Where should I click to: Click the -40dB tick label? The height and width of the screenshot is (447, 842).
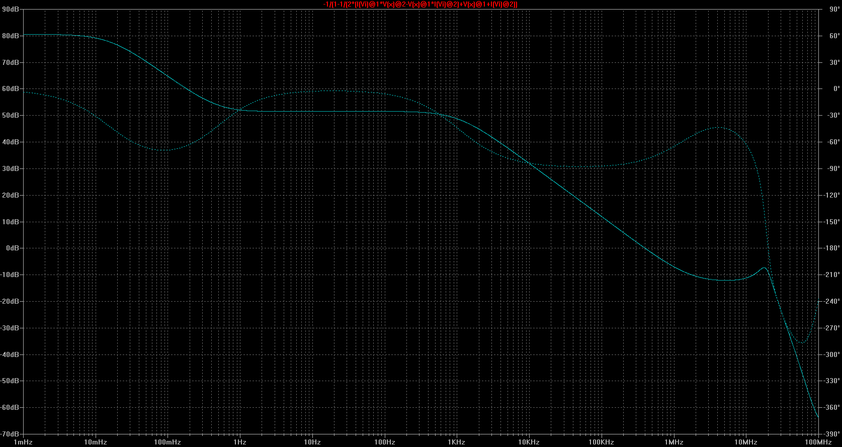[10, 354]
